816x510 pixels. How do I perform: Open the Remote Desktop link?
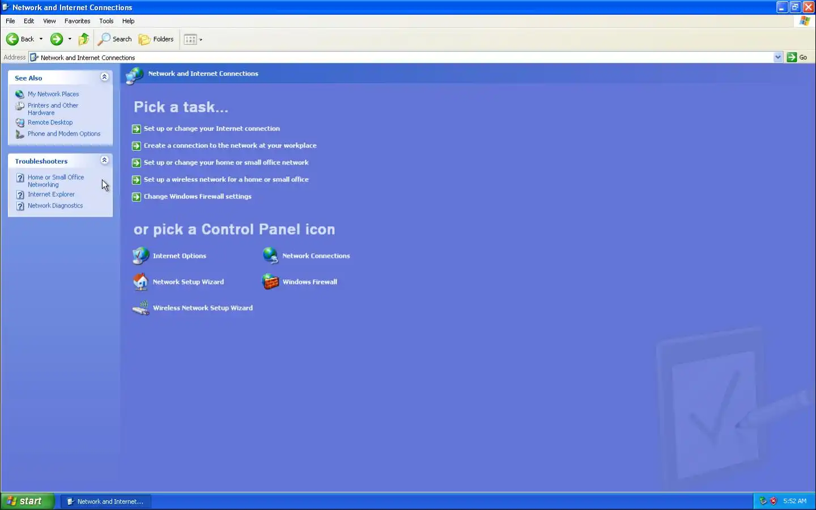click(x=50, y=122)
